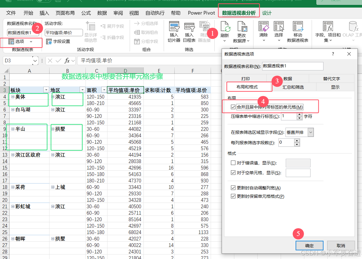Collapse the 采荷 group
Image resolution: width=362 pixels, height=259 pixels.
coord(13,187)
